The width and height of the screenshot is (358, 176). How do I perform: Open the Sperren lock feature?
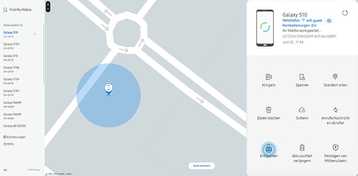(x=302, y=77)
